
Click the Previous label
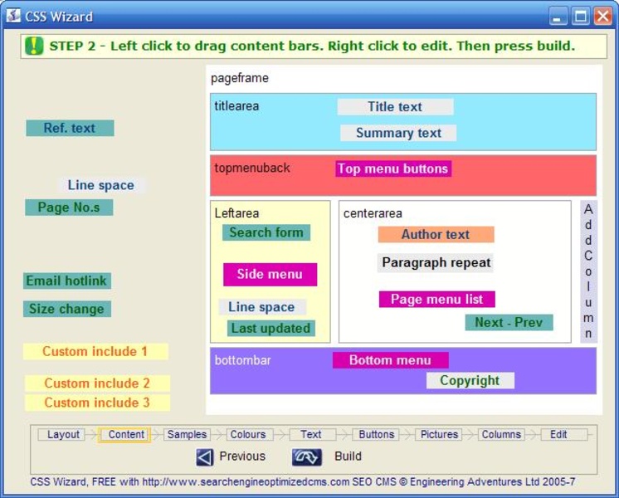pos(242,456)
